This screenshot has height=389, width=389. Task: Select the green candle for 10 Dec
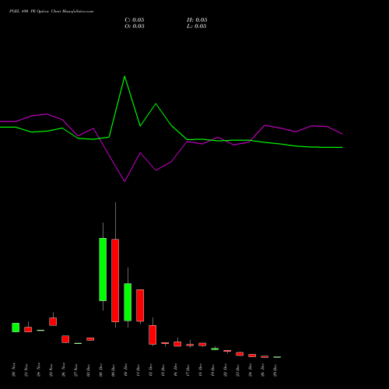coord(128,302)
